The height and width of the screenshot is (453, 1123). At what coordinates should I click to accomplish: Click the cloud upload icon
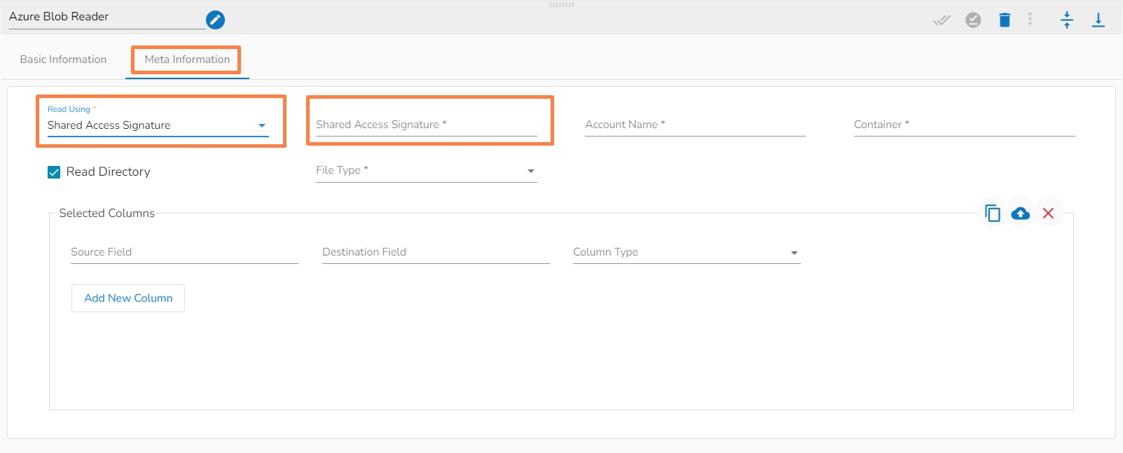tap(1020, 213)
